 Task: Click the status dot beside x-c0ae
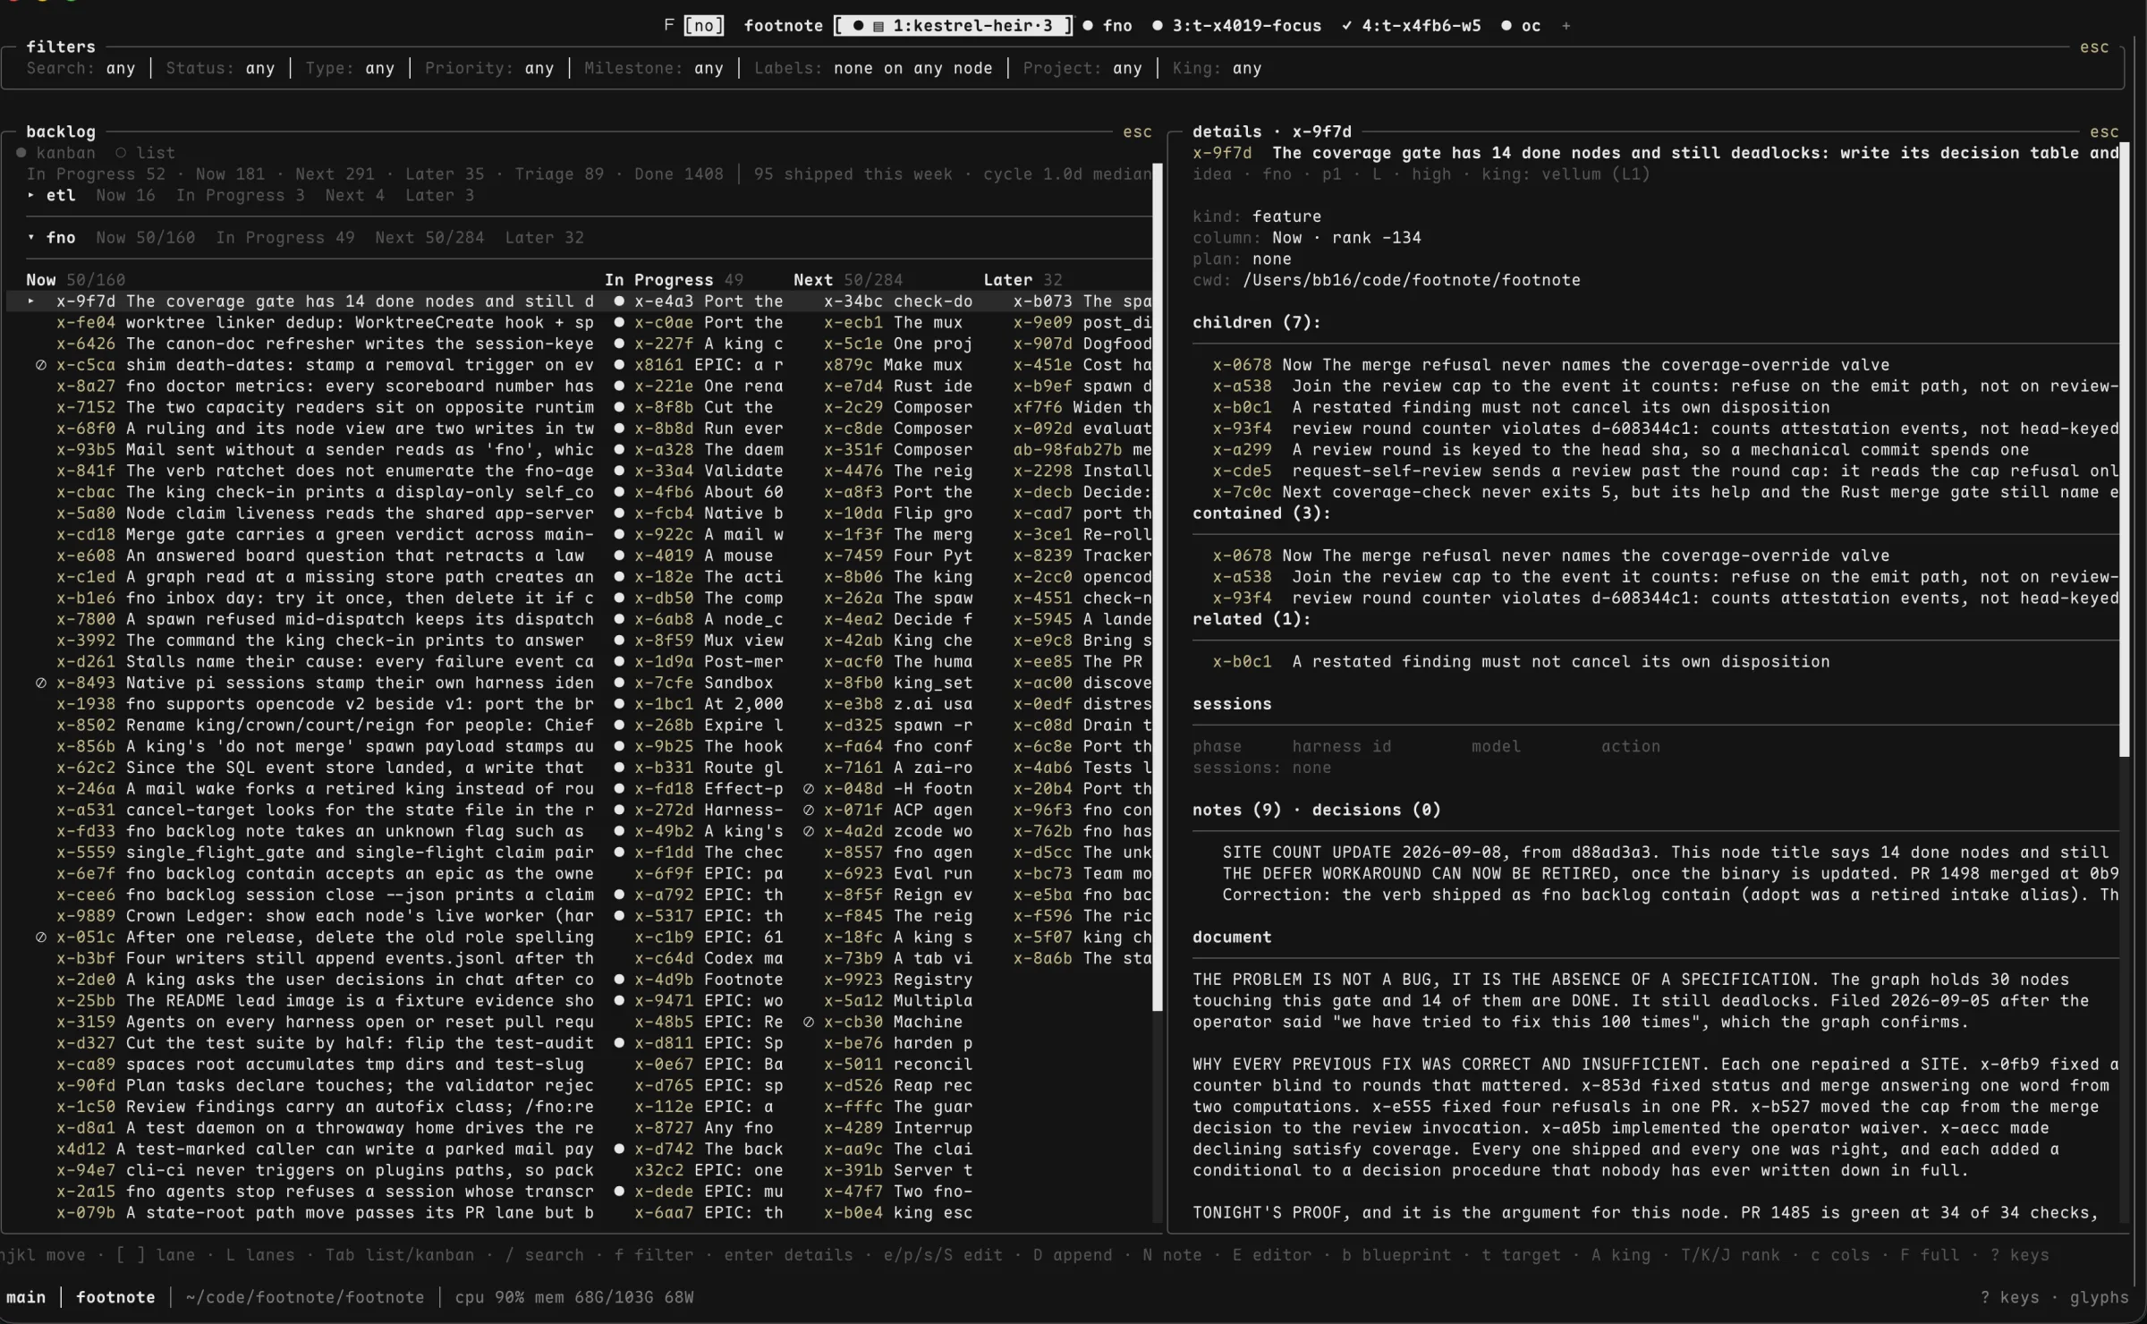(x=619, y=323)
